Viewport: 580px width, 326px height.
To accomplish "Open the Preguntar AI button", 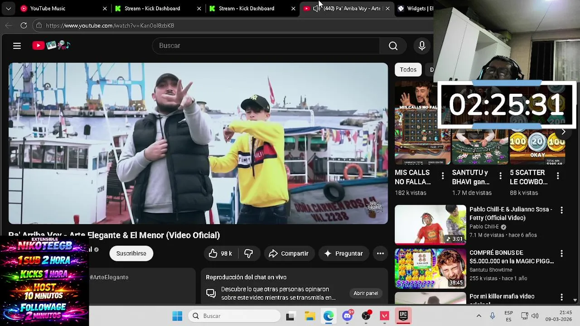I will pos(343,254).
